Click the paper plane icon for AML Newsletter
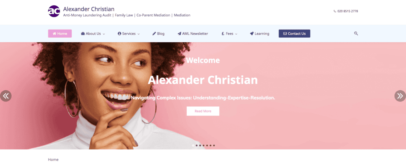 pos(179,34)
